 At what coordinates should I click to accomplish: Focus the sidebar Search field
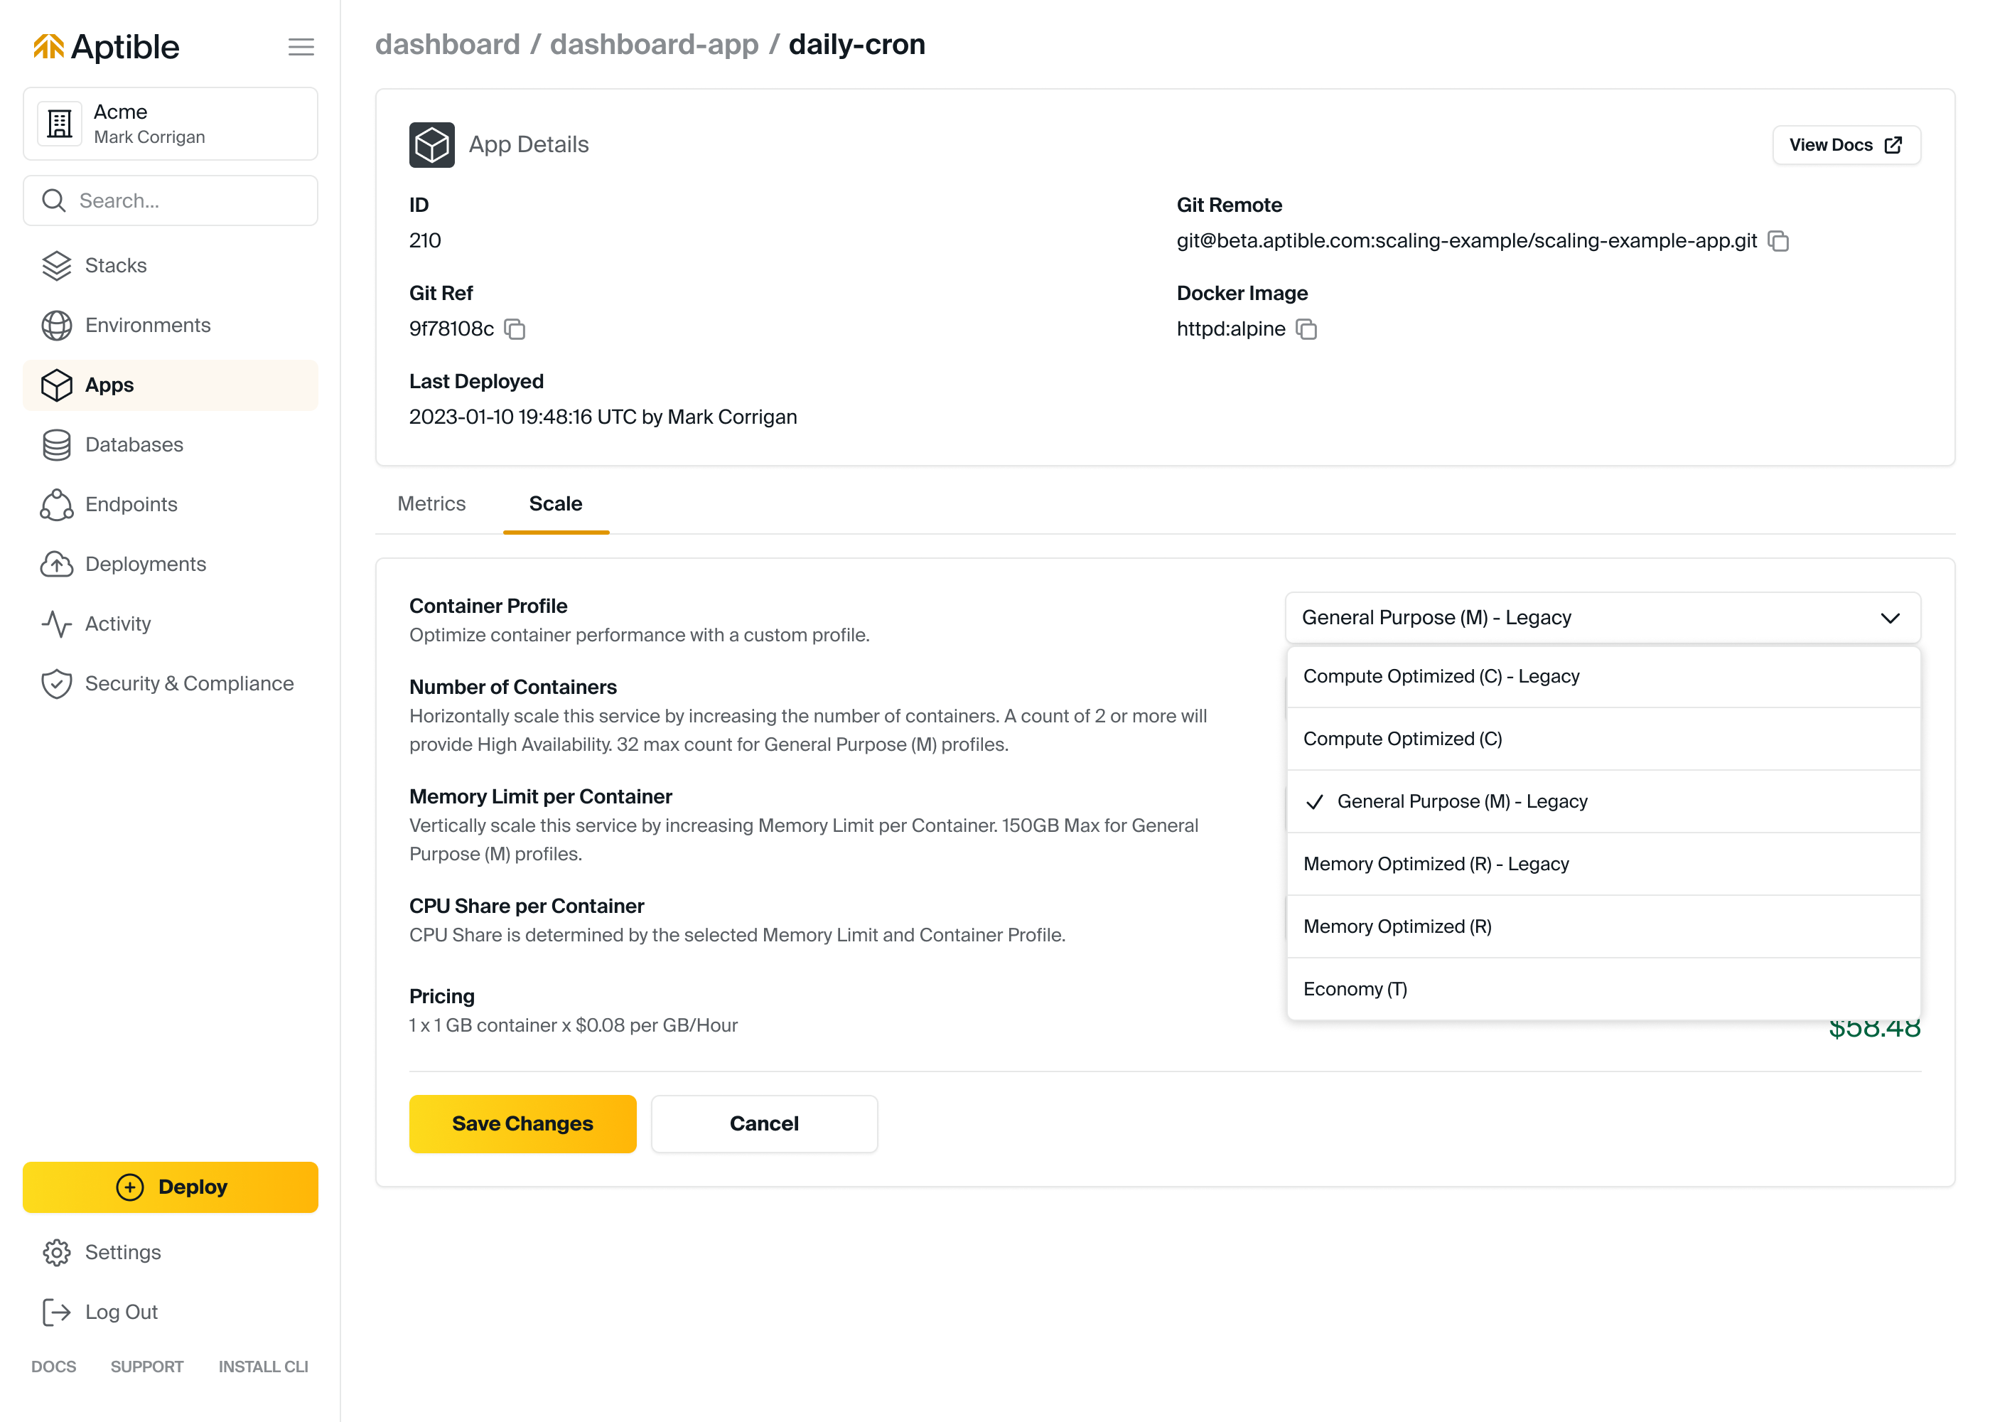point(171,201)
